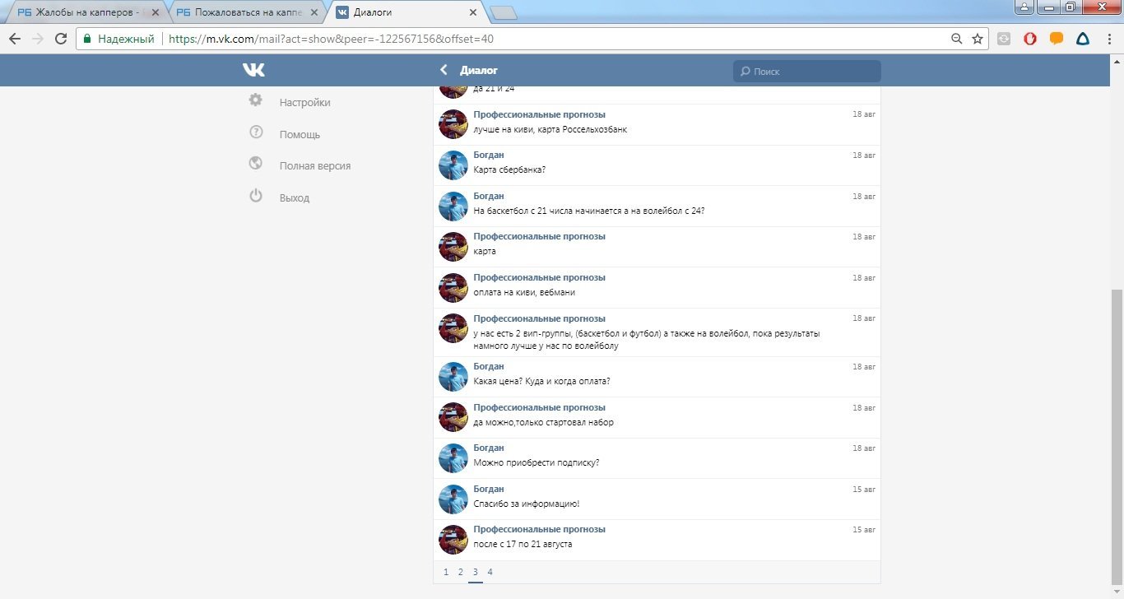Click Богдан's avatar beside Карта сбербанка message
The image size is (1124, 599).
453,165
